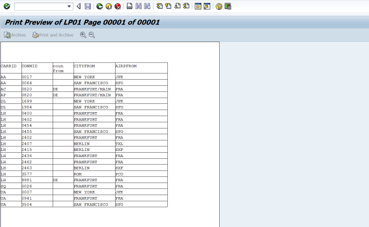Zoom out with the magnifier minus icon
The width and height of the screenshot is (369, 227).
(92, 35)
